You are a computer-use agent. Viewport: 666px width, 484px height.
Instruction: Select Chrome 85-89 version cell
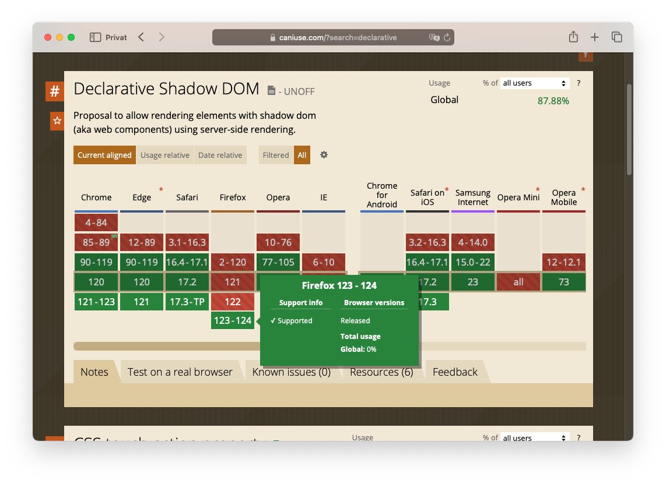tap(96, 242)
